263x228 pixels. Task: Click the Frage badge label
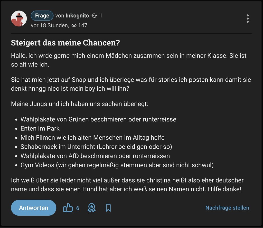[x=42, y=16]
